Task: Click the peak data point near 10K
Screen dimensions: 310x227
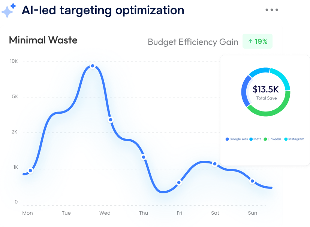Action: pyautogui.click(x=93, y=66)
